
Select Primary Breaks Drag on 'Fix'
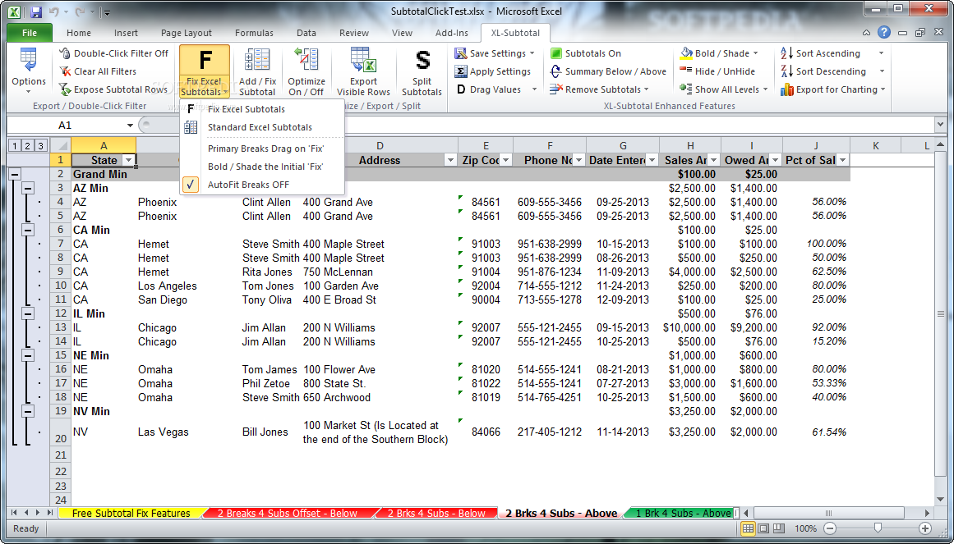click(262, 149)
